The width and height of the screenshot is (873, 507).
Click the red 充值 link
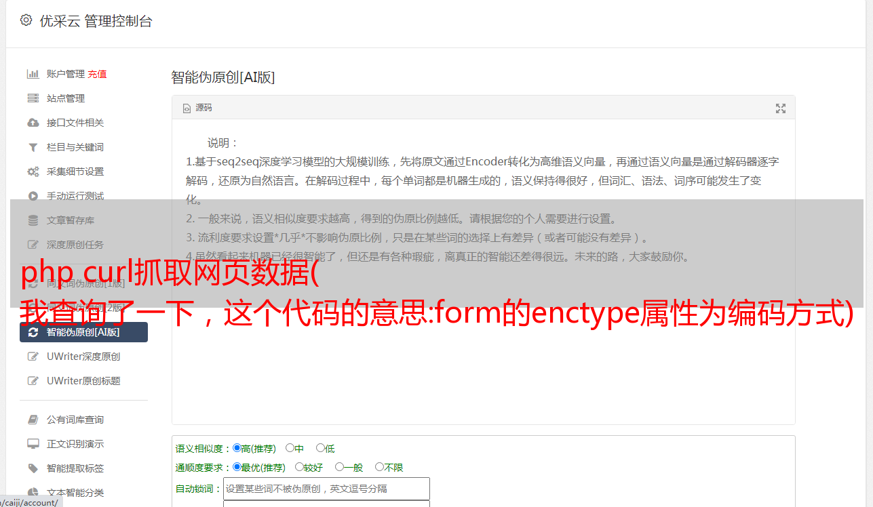[x=97, y=74]
